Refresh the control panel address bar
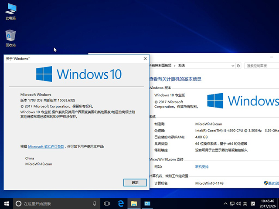This screenshot has width=279, height=209. click(239, 66)
